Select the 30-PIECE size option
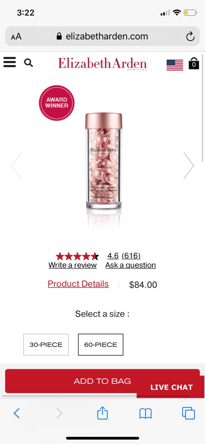The image size is (205, 444). coord(46,345)
